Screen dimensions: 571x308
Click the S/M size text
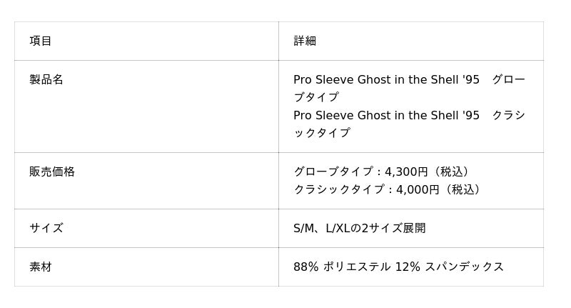tap(304, 228)
